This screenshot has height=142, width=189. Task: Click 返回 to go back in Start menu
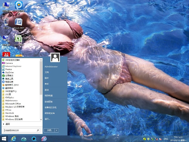coord(6,124)
